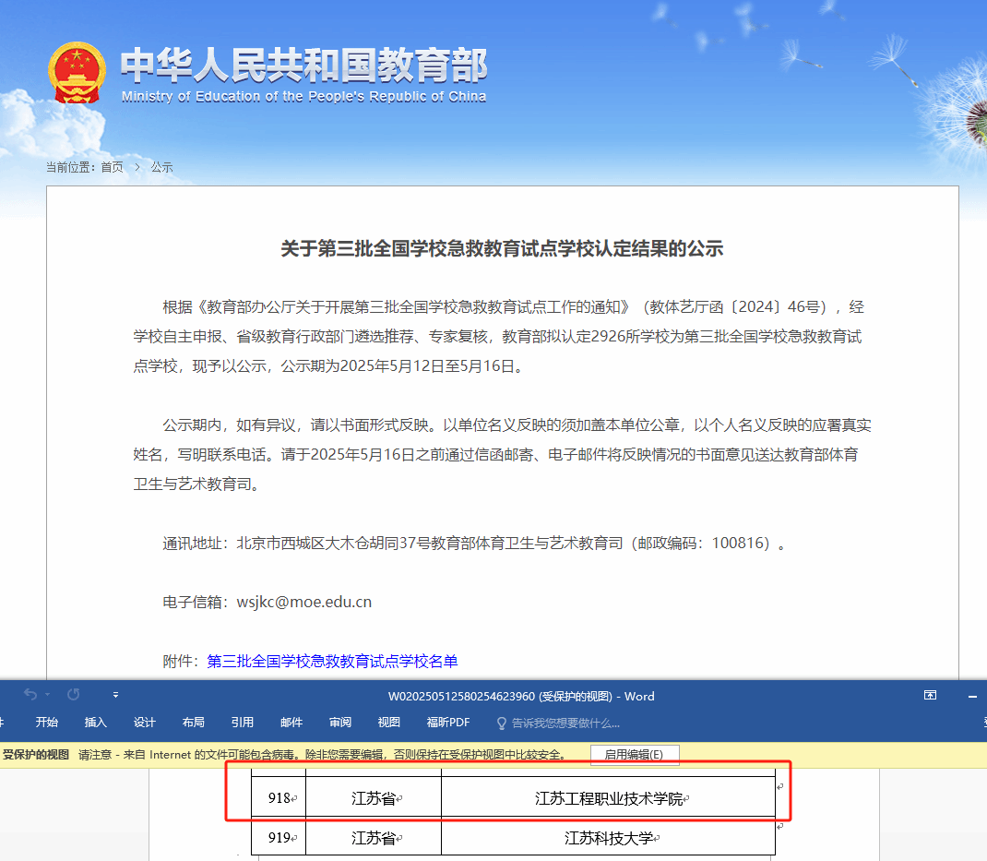Image resolution: width=987 pixels, height=861 pixels.
Task: Open the Customize Quick Access Toolbar dropdown
Action: click(115, 695)
